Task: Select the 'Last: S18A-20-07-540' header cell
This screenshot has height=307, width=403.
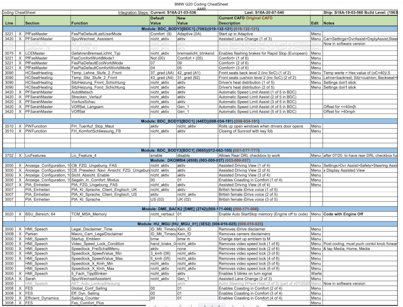Action: [x=264, y=13]
